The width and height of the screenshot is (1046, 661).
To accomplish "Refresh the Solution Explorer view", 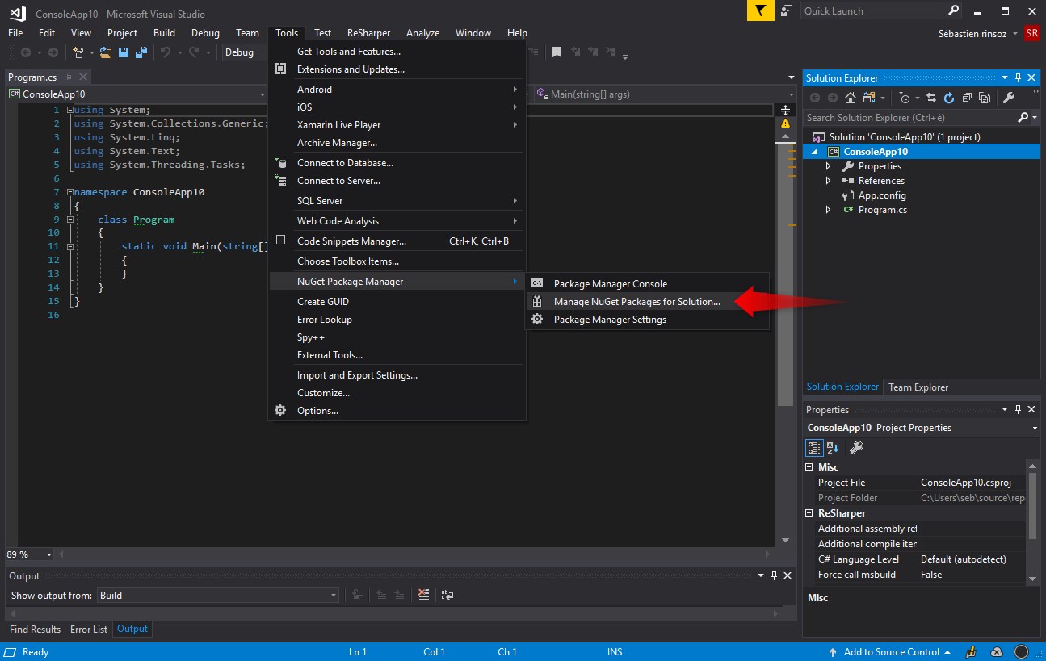I will click(x=948, y=98).
